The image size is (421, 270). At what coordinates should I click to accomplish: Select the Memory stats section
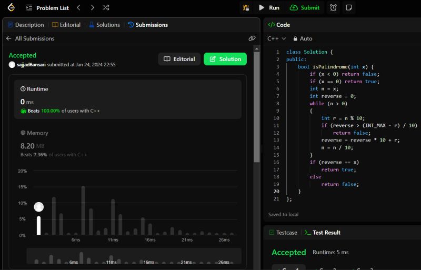coord(128,144)
